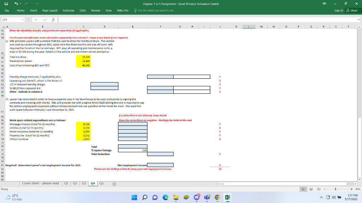Click the 80% zoom level
Image resolution: width=362 pixels, height=203 pixels.
(x=358, y=189)
